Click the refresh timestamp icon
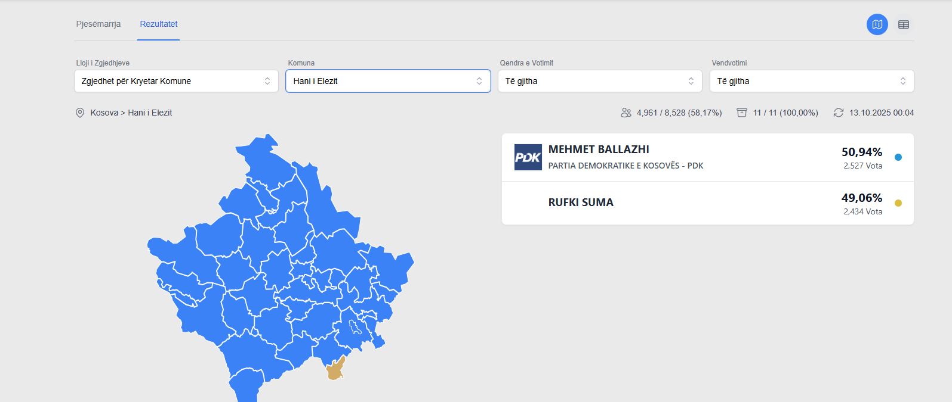952x402 pixels. pyautogui.click(x=839, y=113)
